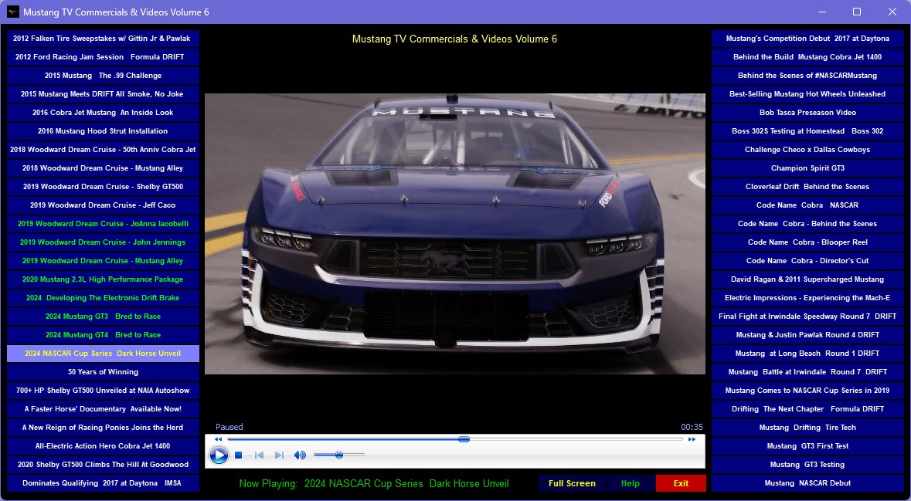Play All-Electric Action Hero Cobra Jet 1400
Viewport: 911px width, 501px height.
pos(103,446)
